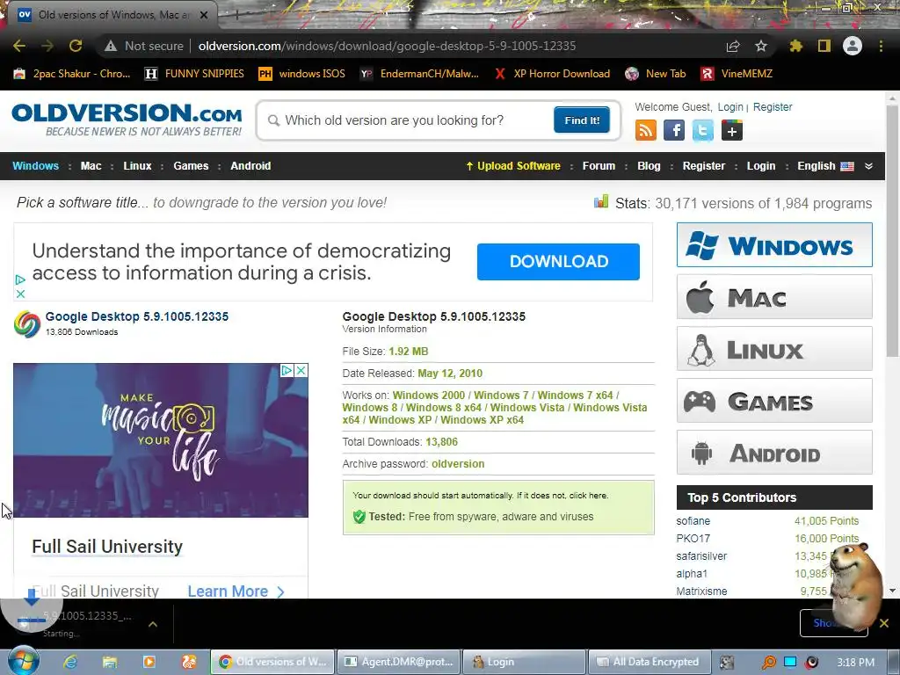
Task: Click the stats bar chart icon
Action: click(601, 201)
